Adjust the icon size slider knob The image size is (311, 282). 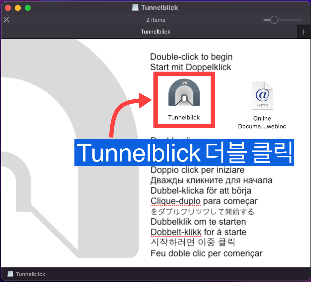click(274, 20)
